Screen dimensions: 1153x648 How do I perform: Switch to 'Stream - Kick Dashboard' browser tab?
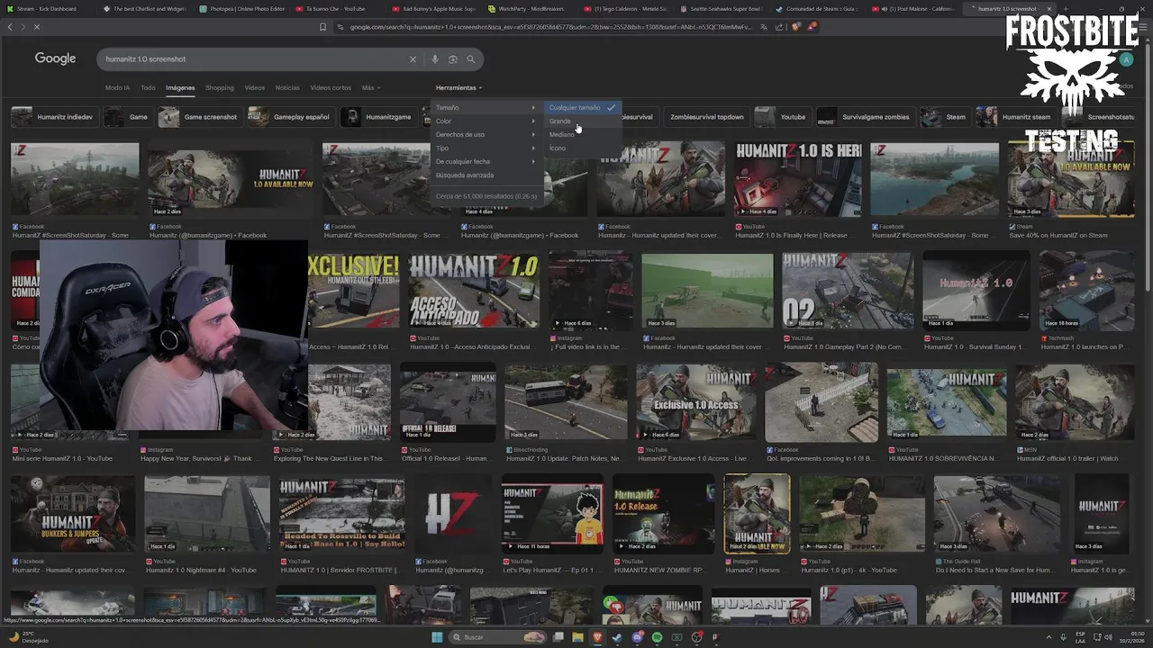click(47, 8)
